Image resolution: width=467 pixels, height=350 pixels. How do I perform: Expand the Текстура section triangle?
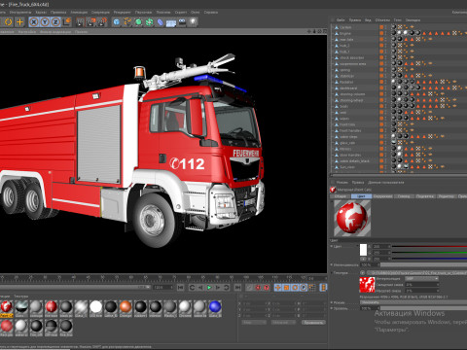pos(332,273)
